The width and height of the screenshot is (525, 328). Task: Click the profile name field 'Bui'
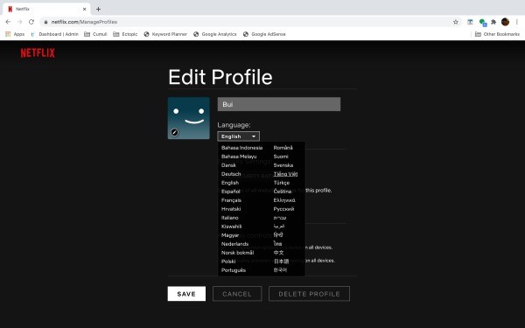[x=279, y=104]
